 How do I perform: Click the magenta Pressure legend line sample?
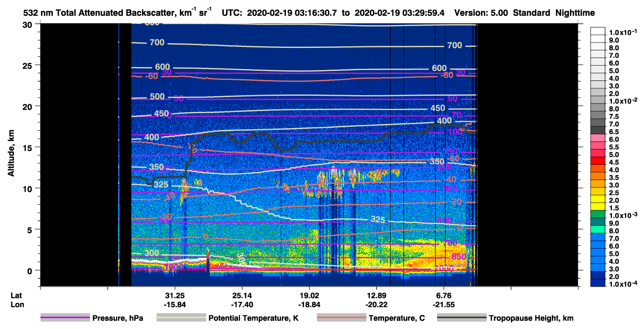tap(66, 318)
